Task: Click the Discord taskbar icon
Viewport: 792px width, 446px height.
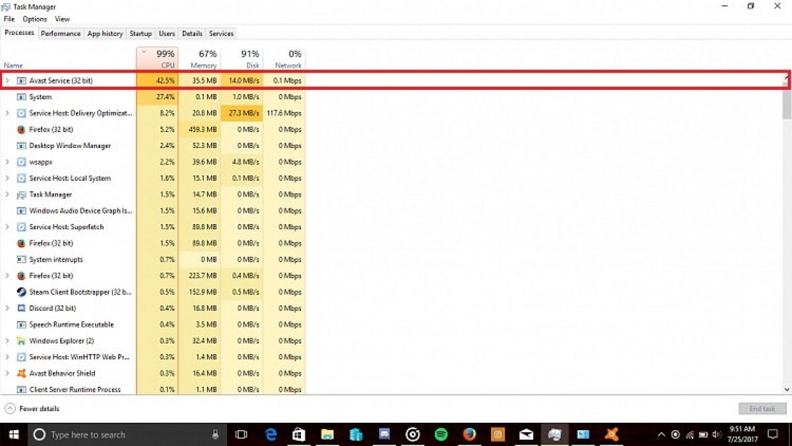Action: tap(384, 435)
